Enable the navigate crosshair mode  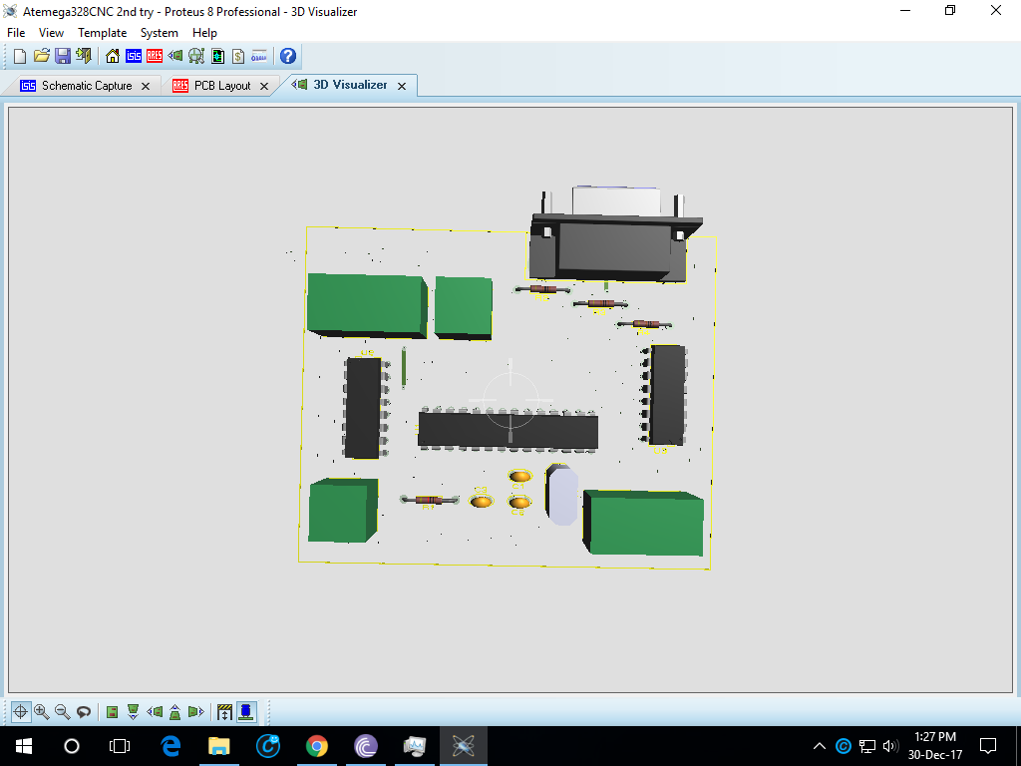[x=21, y=712]
